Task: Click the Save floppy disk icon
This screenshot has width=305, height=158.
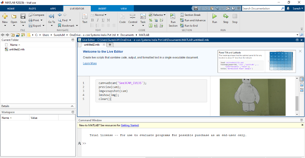Action: coord(23,16)
